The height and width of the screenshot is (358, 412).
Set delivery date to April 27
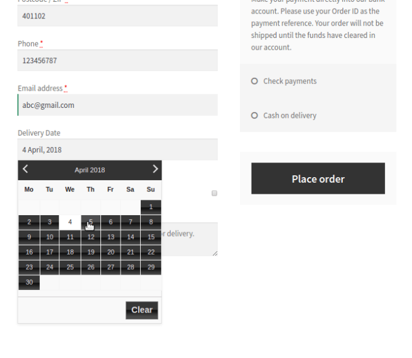pos(111,267)
